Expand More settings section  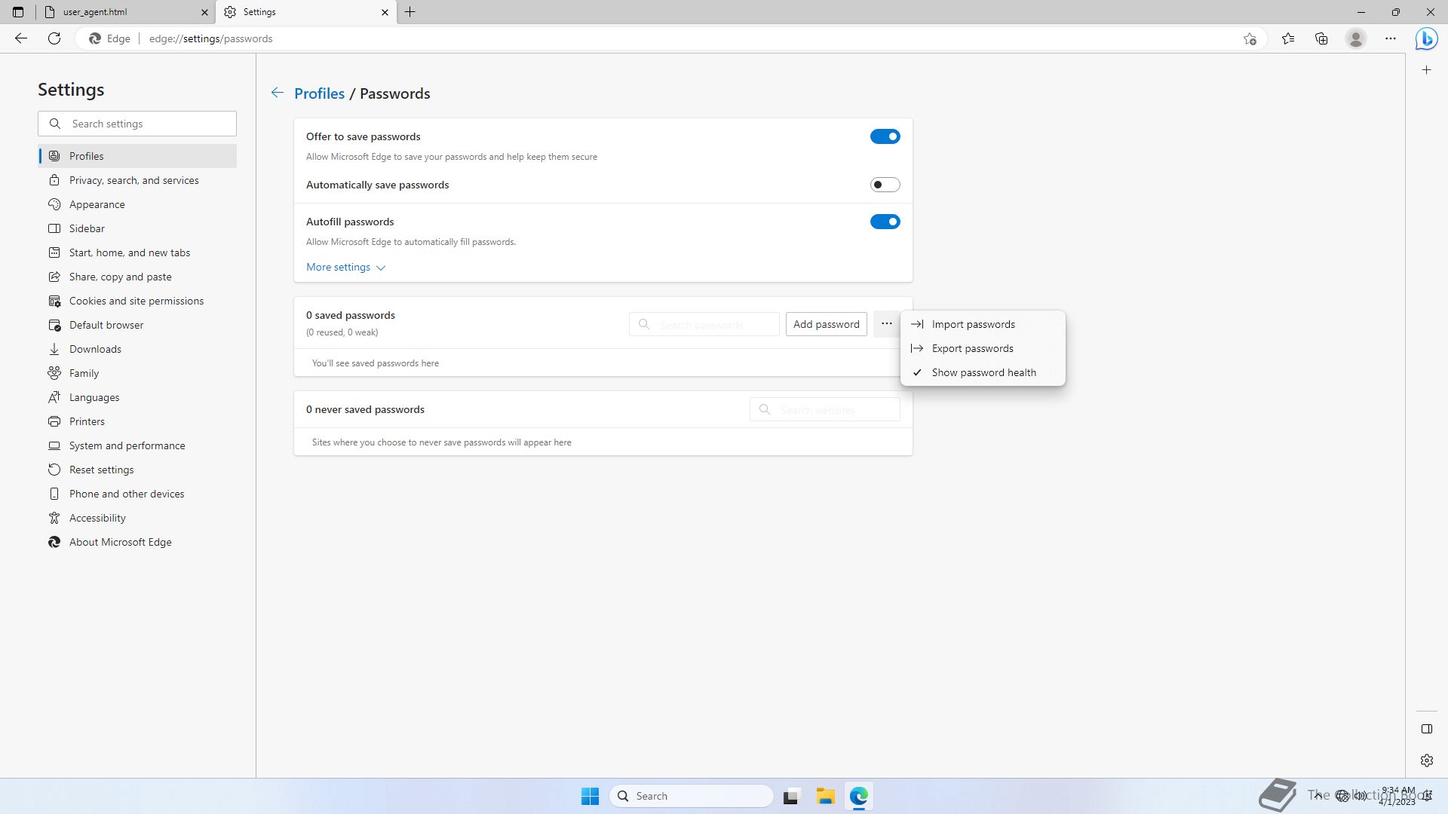click(x=345, y=267)
